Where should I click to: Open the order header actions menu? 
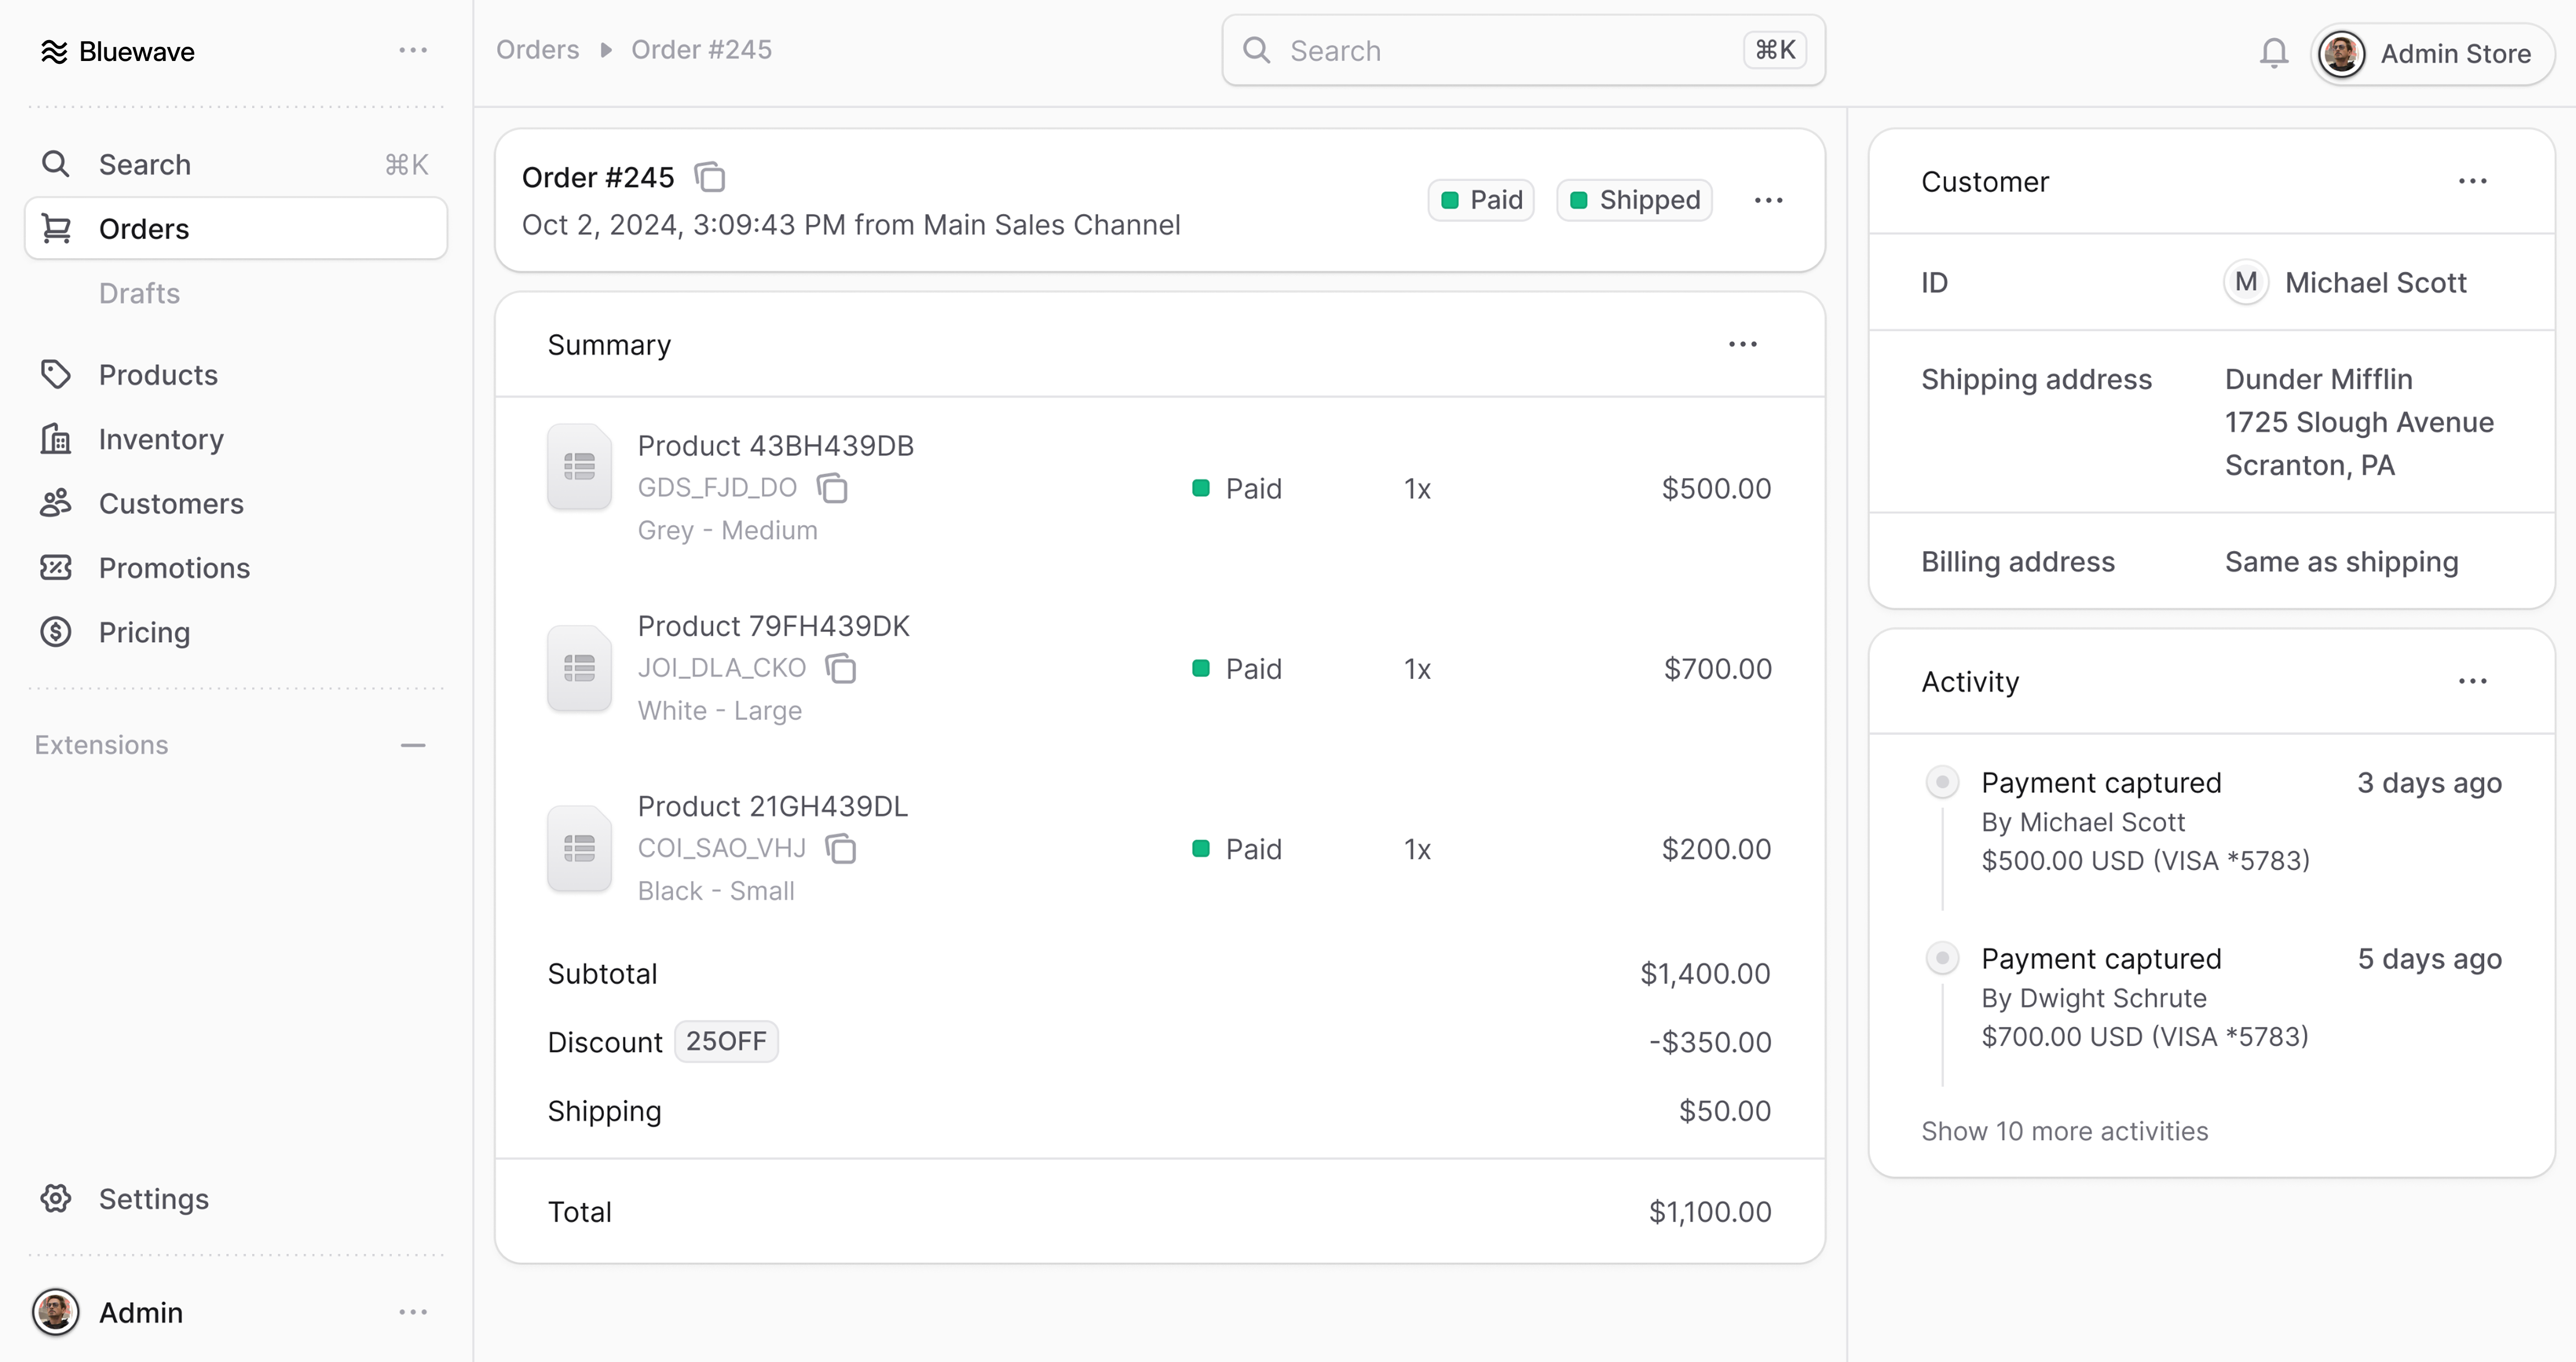(1768, 201)
